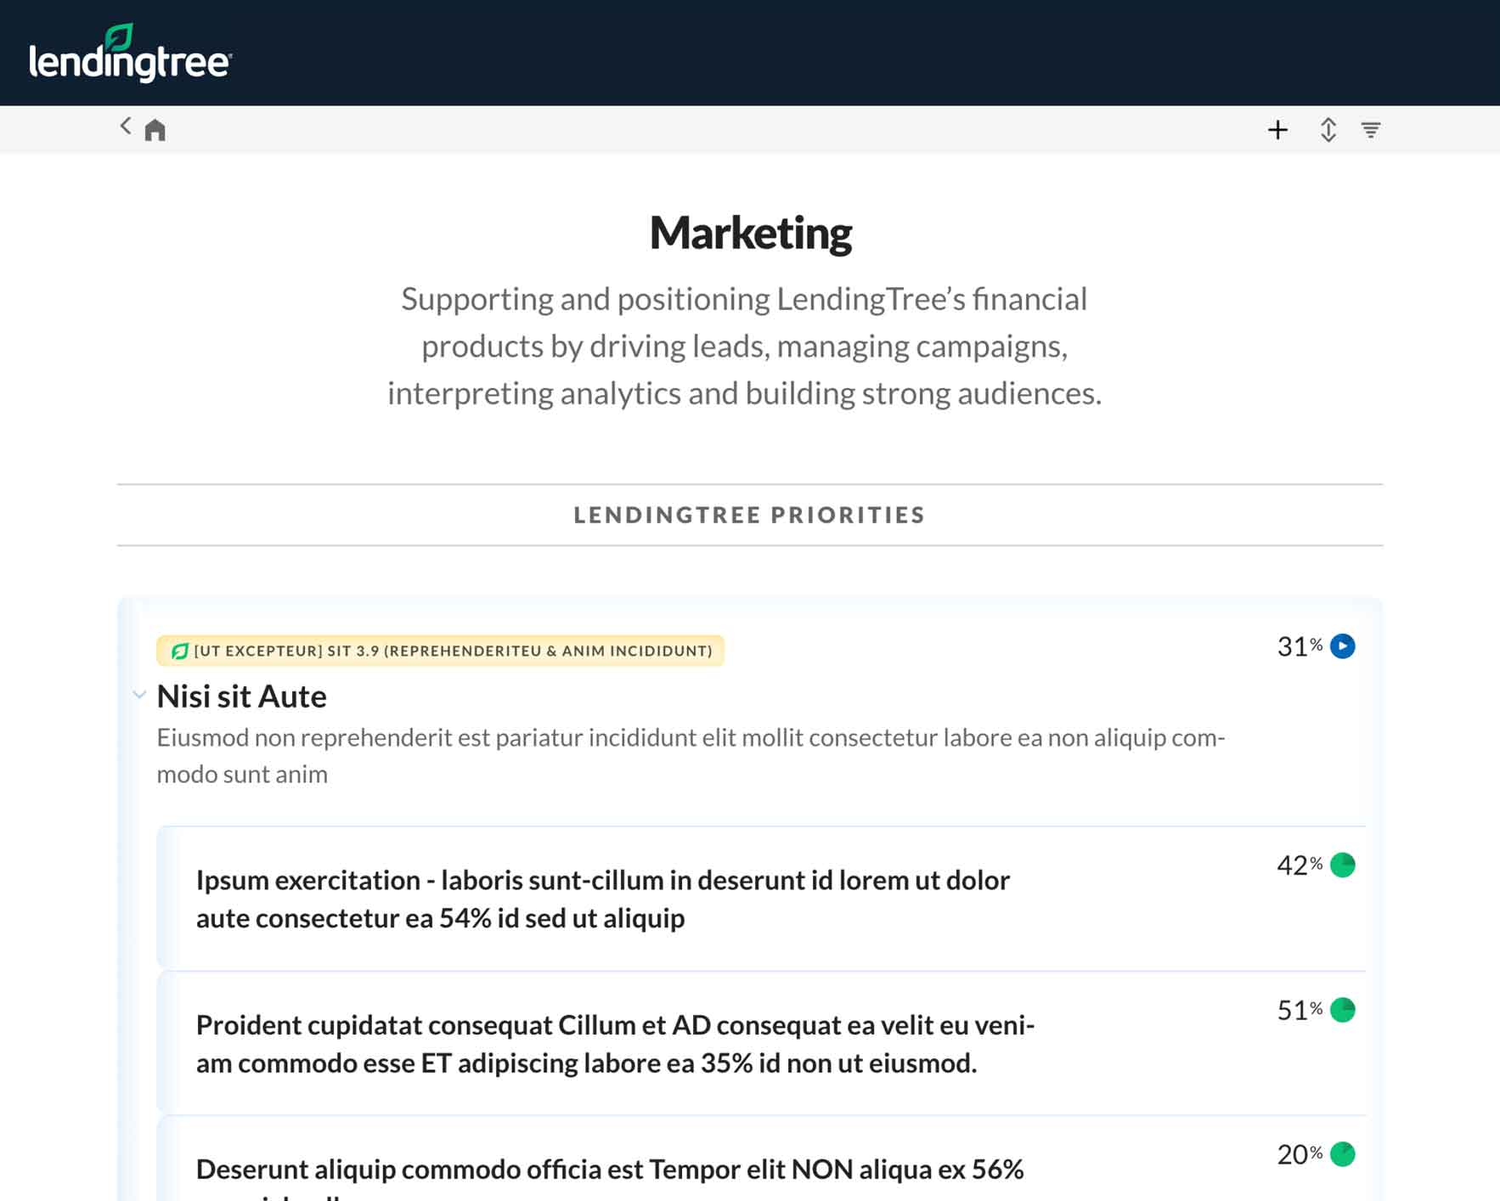The width and height of the screenshot is (1500, 1201).
Task: Click the 31% progress value
Action: (1299, 646)
